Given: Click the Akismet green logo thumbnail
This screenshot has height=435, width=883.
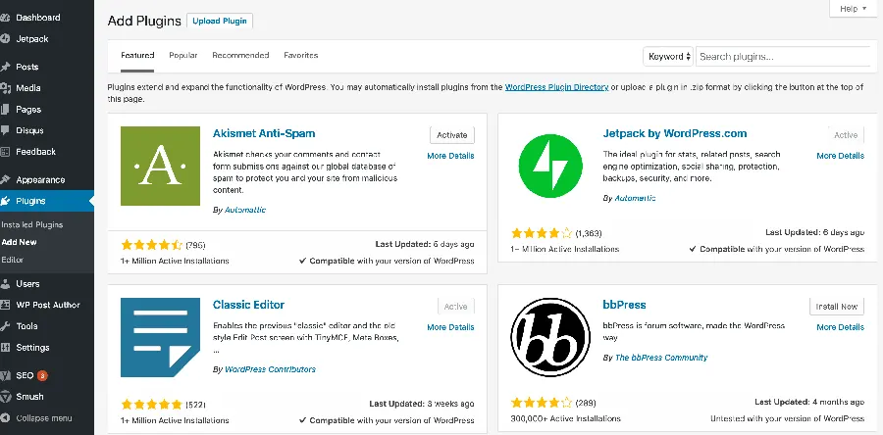Looking at the screenshot, I should (161, 166).
